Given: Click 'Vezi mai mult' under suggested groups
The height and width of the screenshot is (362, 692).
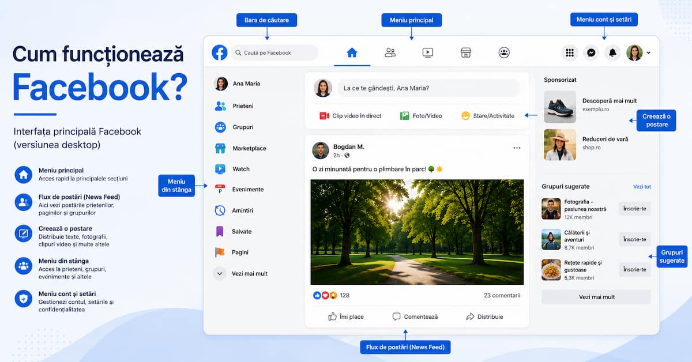Looking at the screenshot, I should (596, 297).
